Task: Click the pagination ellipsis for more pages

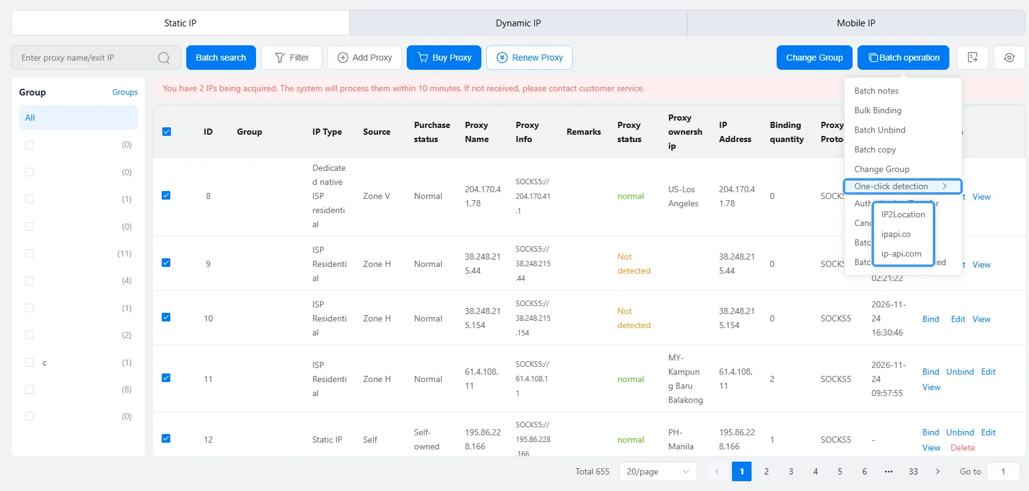Action: 889,471
